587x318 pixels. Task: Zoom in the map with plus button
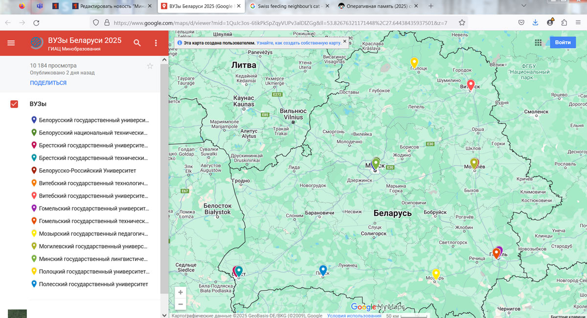(181, 293)
